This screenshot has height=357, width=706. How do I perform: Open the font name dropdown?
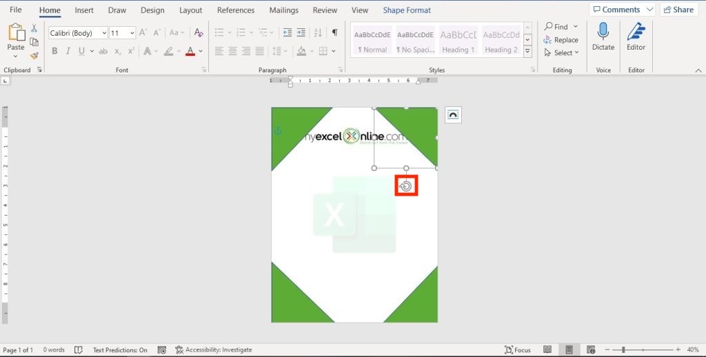tap(105, 33)
